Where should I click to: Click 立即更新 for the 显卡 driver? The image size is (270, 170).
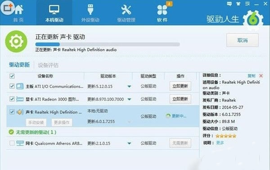tap(180, 99)
